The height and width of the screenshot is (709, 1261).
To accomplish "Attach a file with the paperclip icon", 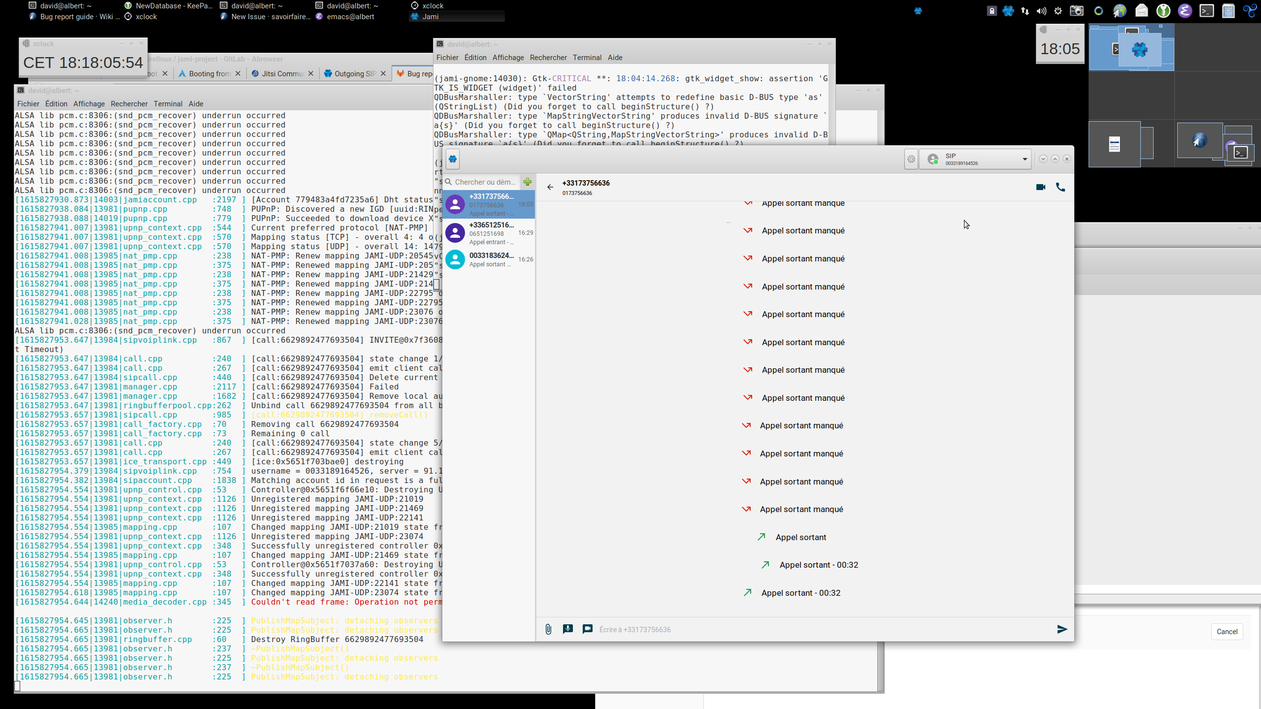I will point(548,629).
